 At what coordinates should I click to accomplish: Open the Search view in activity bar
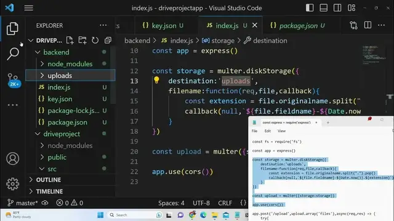(12, 53)
